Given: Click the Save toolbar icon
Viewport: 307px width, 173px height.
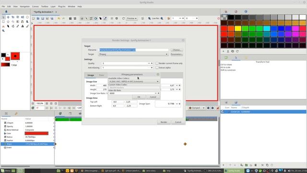Looking at the screenshot, I should pos(43,18).
